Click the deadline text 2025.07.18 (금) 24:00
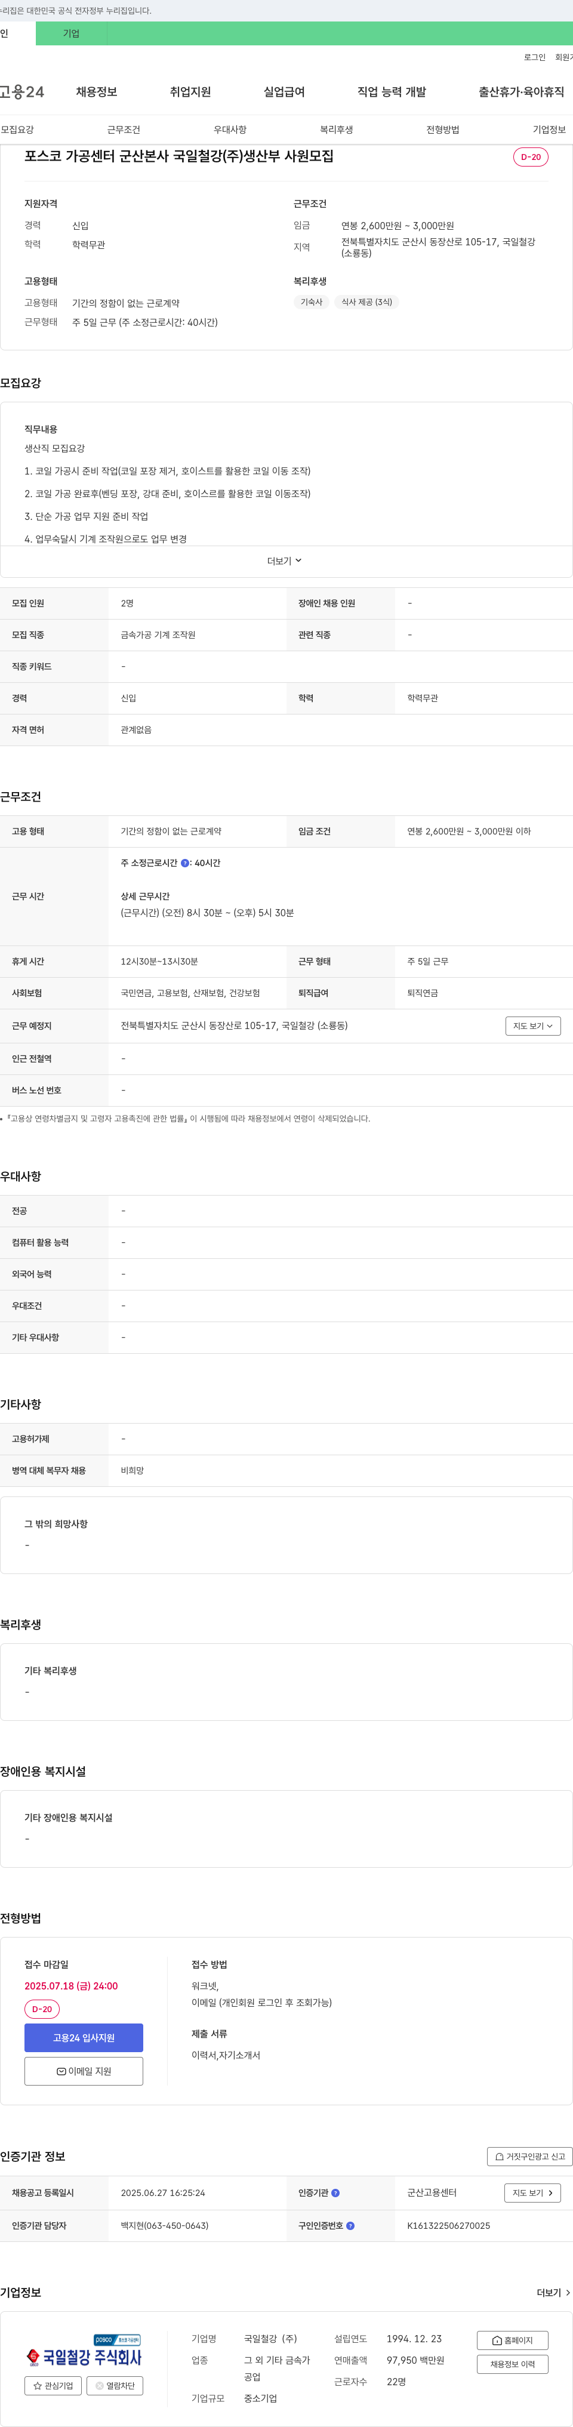The width and height of the screenshot is (573, 2427). 70,1985
